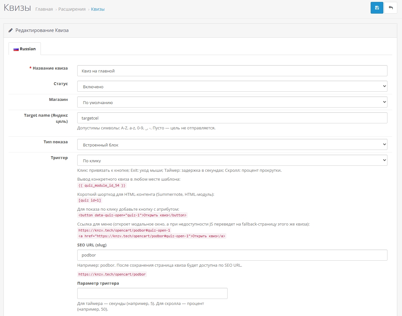Image resolution: width=402 pixels, height=316 pixels.
Task: Click the button data-quiz-open code snippet
Action: pyautogui.click(x=132, y=215)
